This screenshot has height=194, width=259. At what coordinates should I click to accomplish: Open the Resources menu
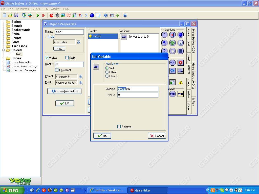22,9
